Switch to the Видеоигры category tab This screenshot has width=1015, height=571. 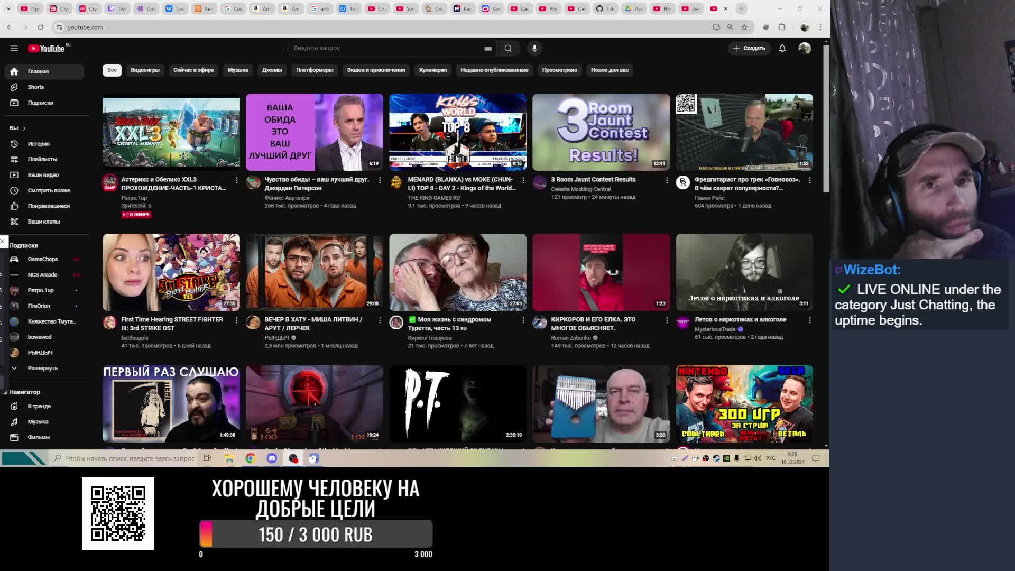145,70
